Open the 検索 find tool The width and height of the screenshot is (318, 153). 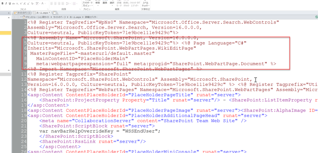(98, 3)
